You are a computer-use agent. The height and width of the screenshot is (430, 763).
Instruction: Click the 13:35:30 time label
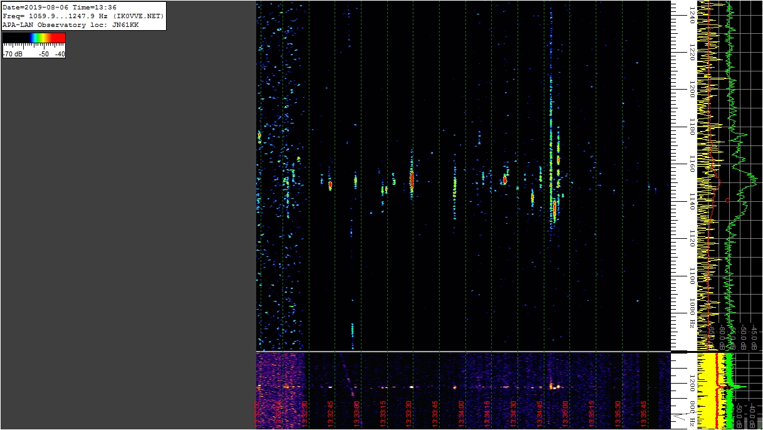(x=619, y=414)
